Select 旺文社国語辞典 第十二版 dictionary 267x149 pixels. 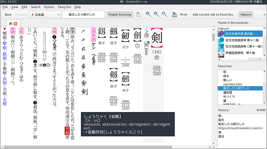click(x=240, y=40)
